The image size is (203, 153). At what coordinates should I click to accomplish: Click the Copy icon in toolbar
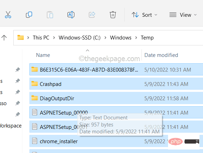29,15
